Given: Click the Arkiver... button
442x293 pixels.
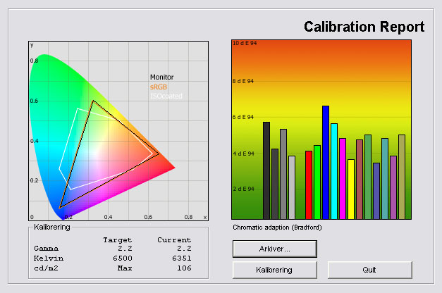Looking at the screenshot, I should point(274,249).
